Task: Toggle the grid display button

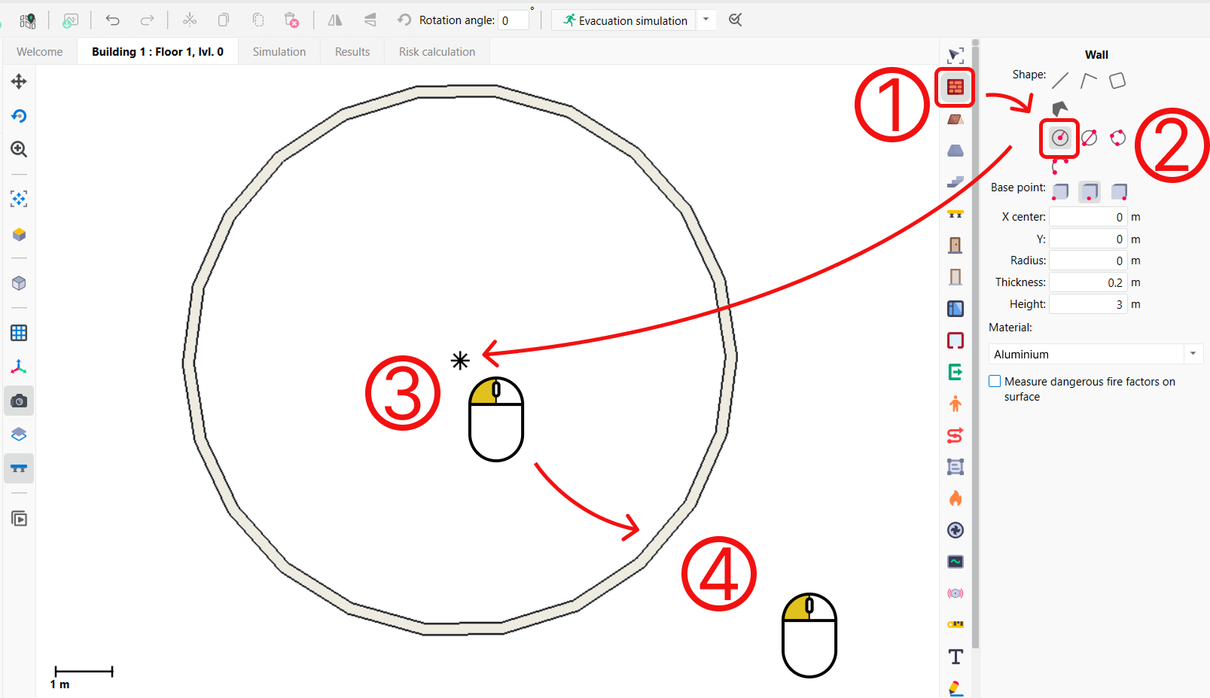Action: pos(19,333)
